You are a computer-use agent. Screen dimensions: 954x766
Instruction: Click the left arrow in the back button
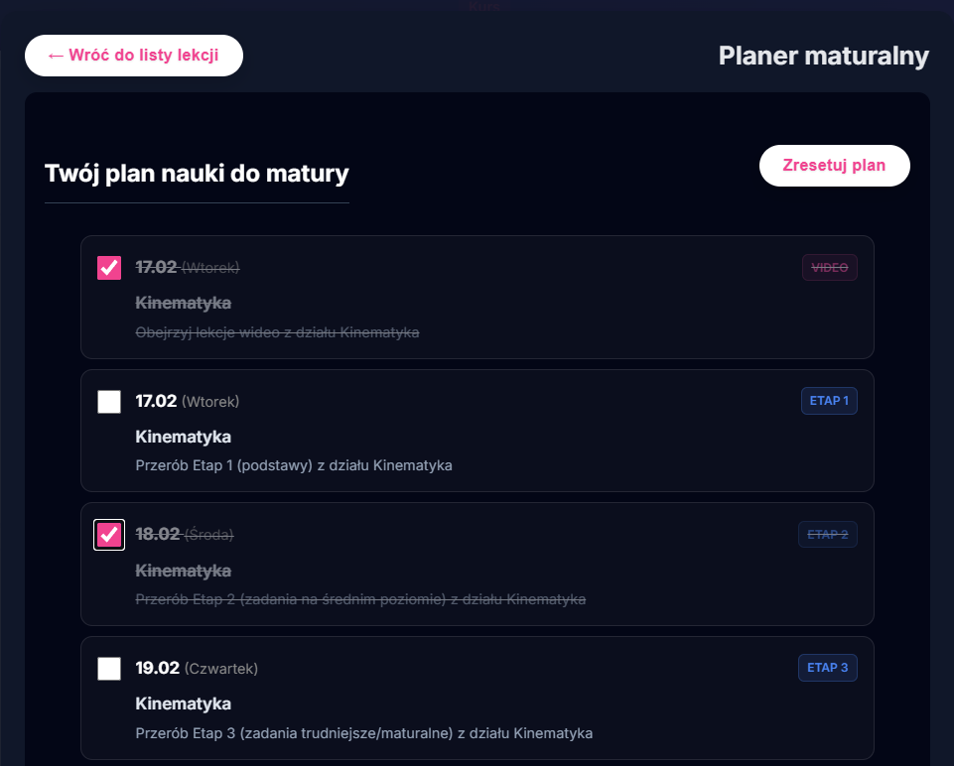55,55
